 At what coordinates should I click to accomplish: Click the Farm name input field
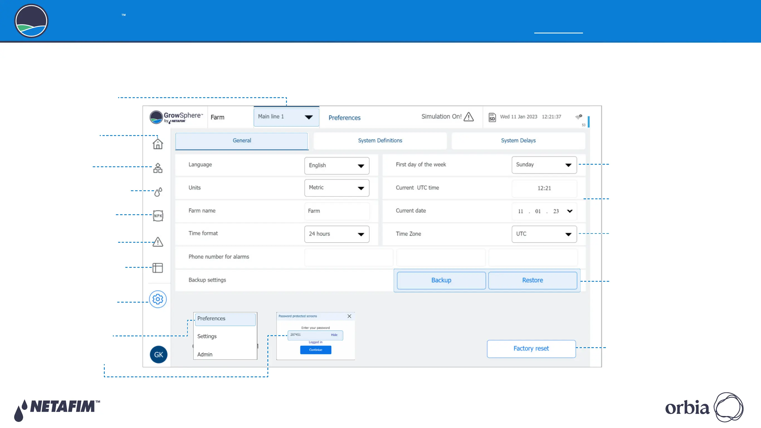(x=337, y=211)
